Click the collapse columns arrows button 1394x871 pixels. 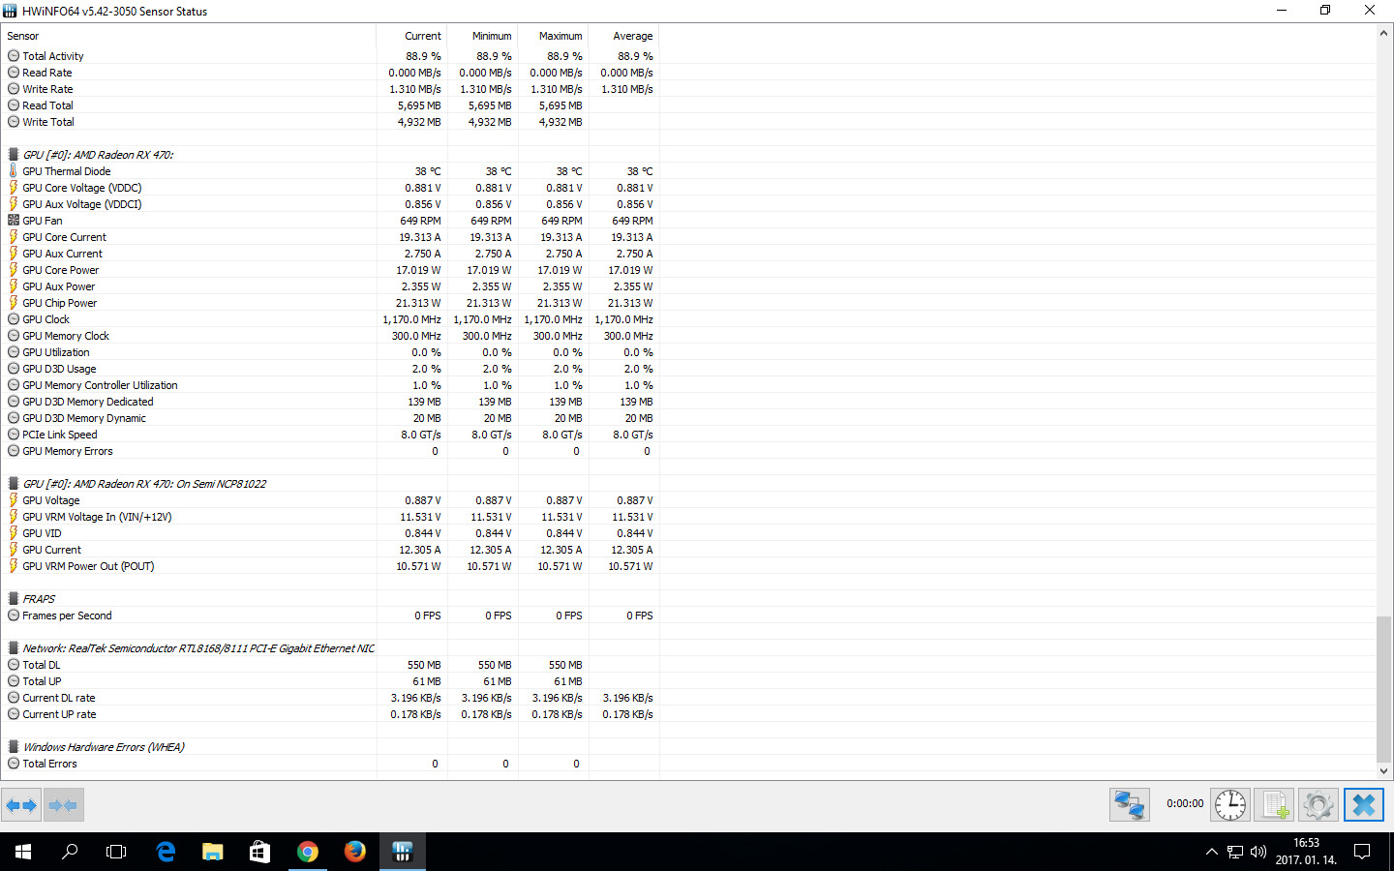click(x=63, y=805)
